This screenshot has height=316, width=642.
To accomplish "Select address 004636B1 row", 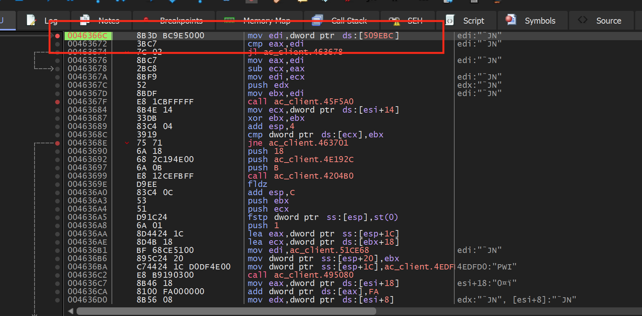I will (x=87, y=250).
